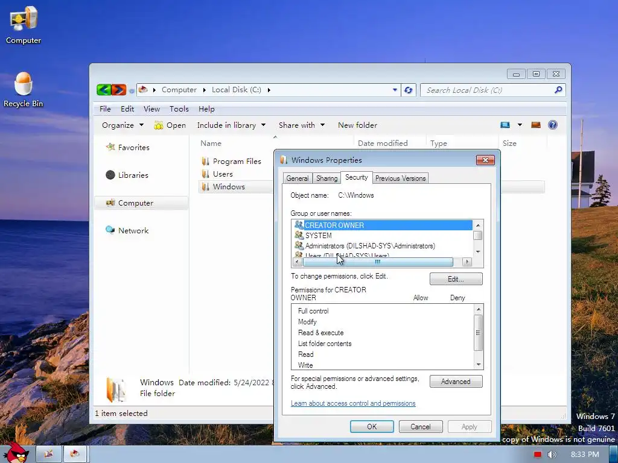Go back with the green arrow
This screenshot has width=618, height=463.
point(104,90)
